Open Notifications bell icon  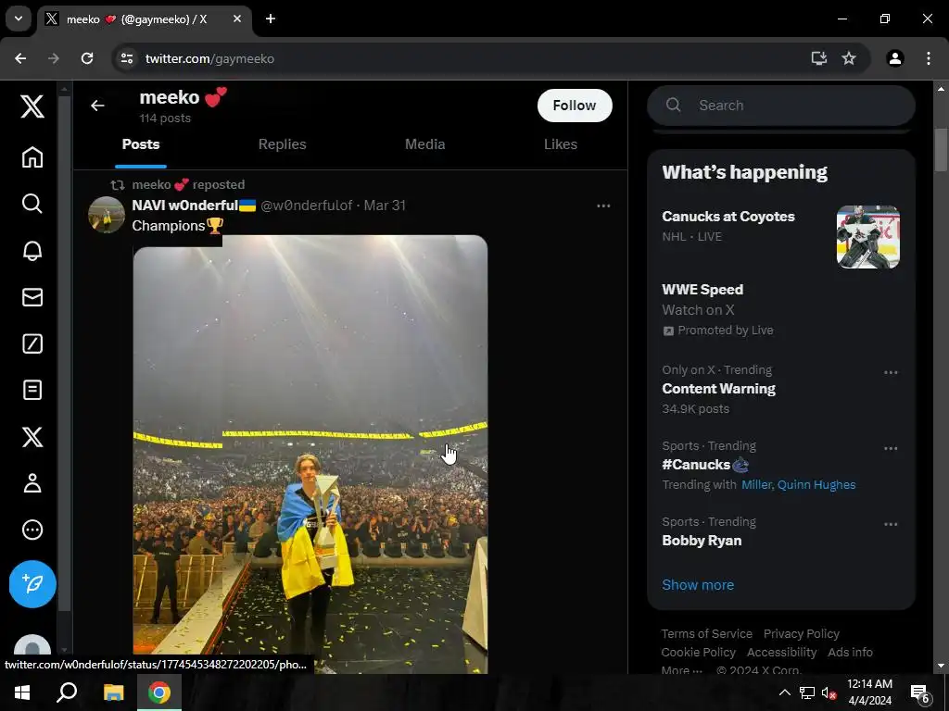click(x=32, y=250)
